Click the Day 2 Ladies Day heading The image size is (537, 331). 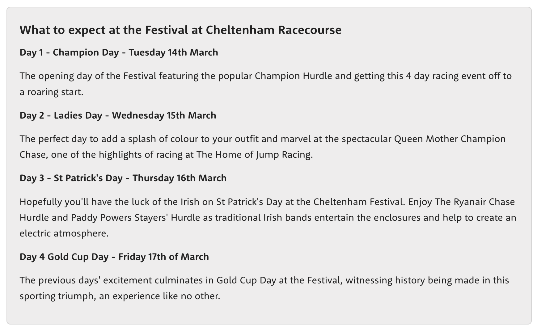point(118,115)
